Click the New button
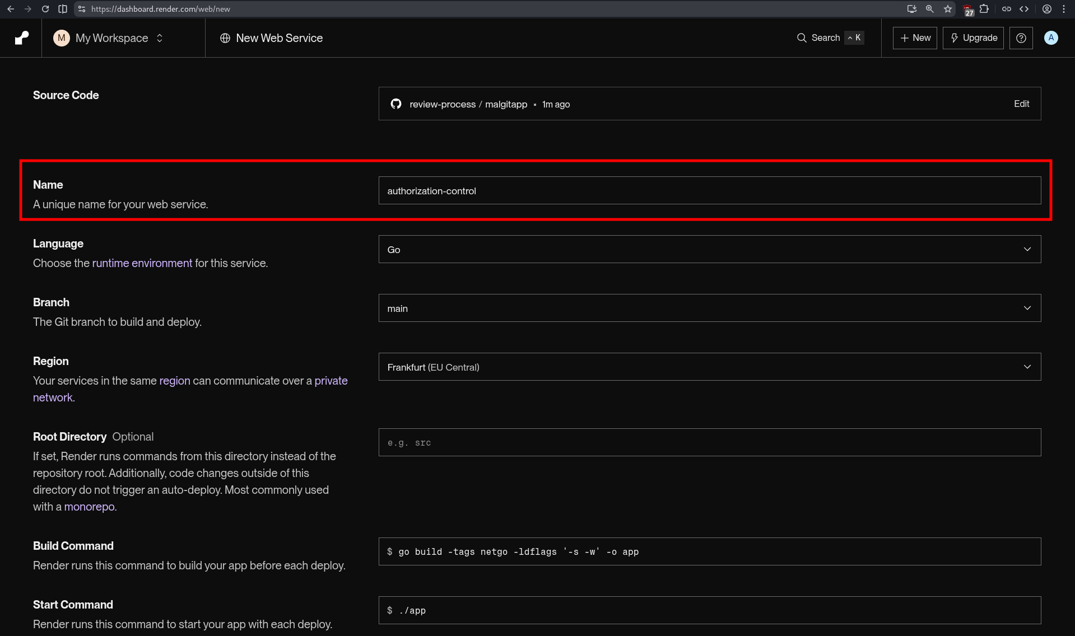Screen dimensions: 1075x636 pyautogui.click(x=914, y=38)
